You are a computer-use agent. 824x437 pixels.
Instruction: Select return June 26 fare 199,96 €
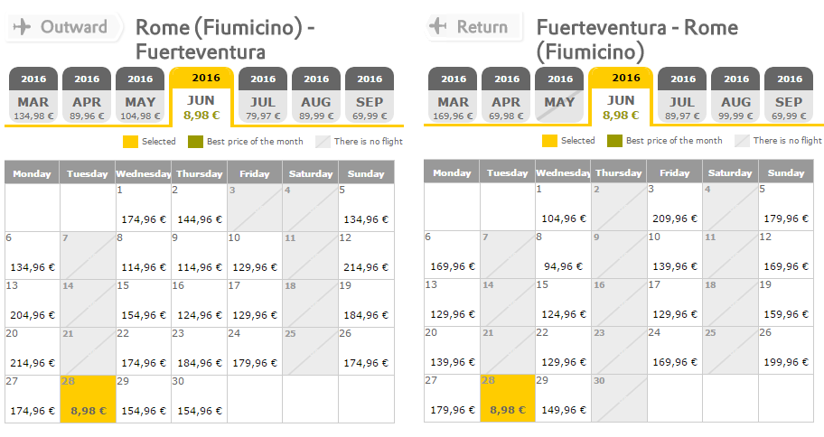coord(786,349)
